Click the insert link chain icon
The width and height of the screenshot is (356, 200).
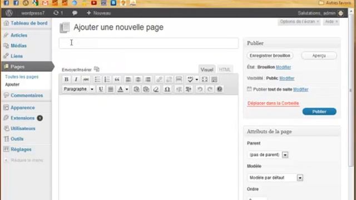coord(159,79)
